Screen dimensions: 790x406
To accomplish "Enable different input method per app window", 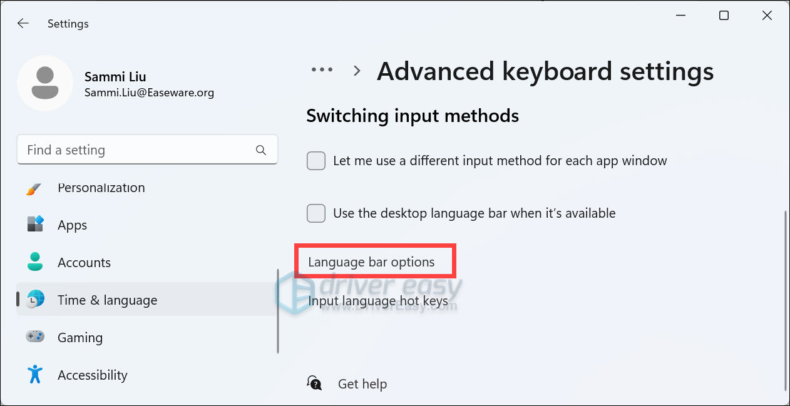I will [316, 161].
